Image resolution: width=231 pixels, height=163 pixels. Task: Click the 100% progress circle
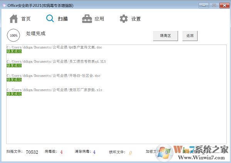pyautogui.click(x=13, y=35)
